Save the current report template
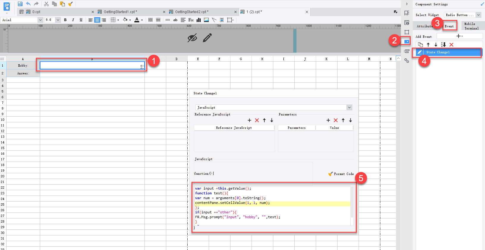The image size is (485, 250). pos(20,4)
